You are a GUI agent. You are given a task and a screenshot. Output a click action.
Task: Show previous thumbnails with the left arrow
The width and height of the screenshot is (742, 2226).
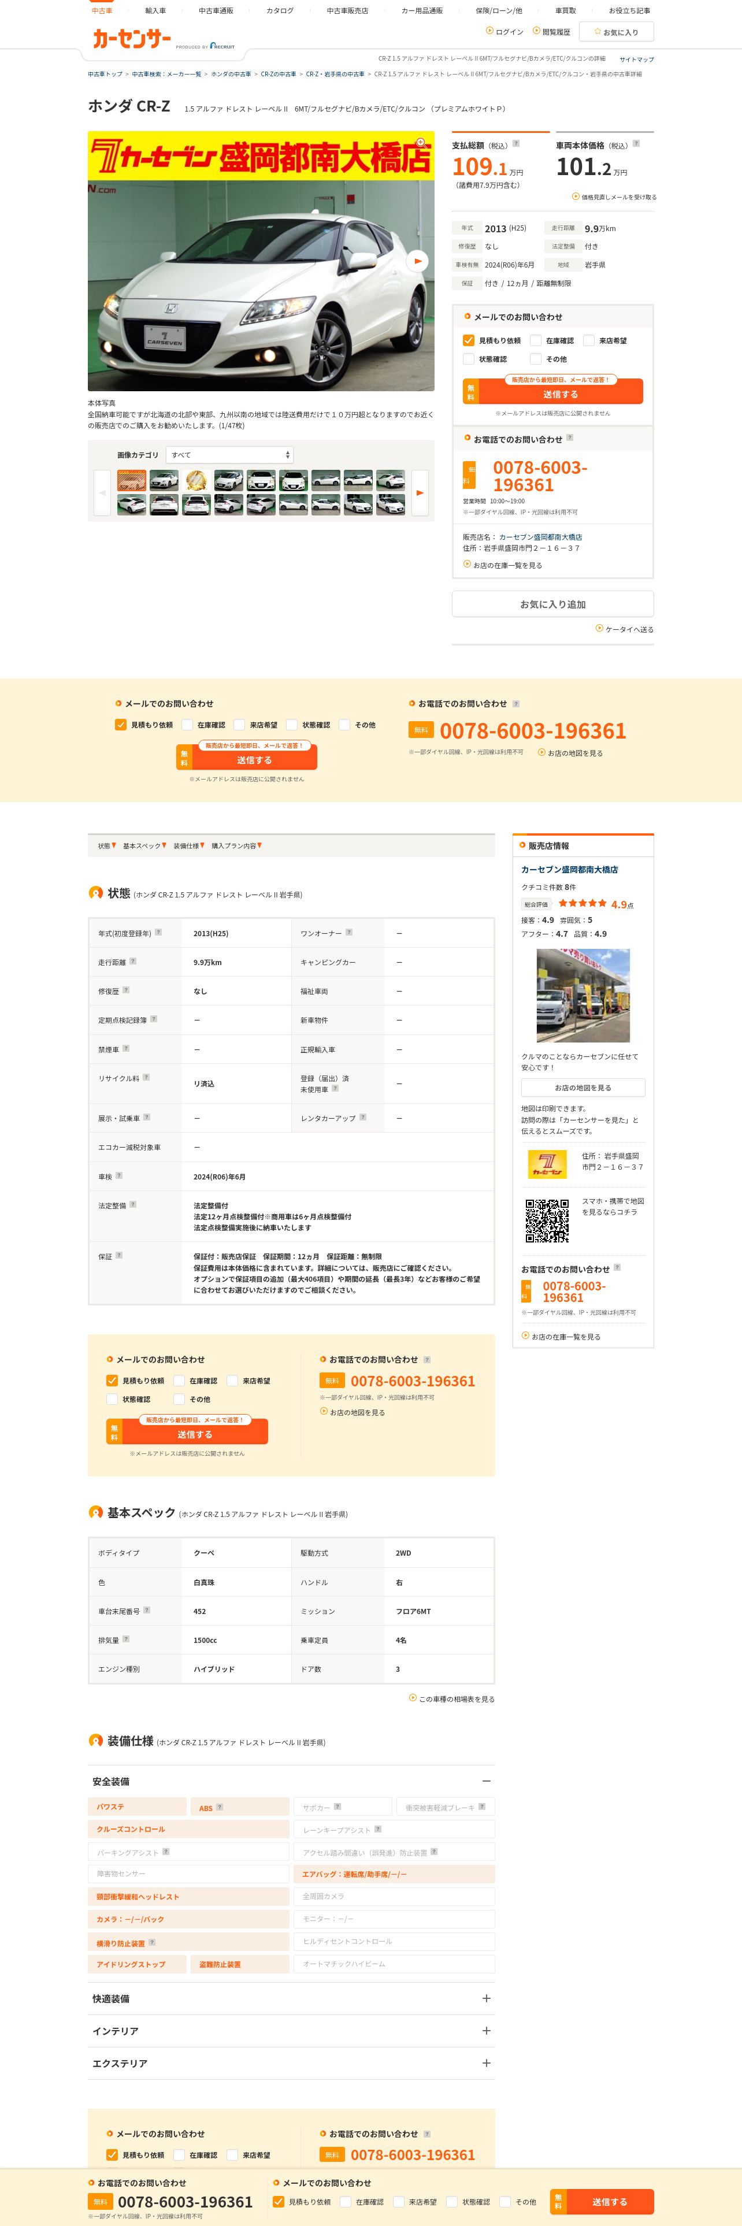pyautogui.click(x=102, y=492)
